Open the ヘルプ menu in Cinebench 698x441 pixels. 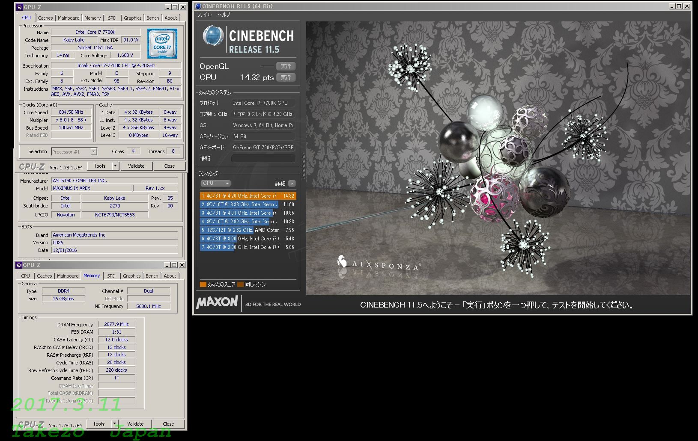224,15
